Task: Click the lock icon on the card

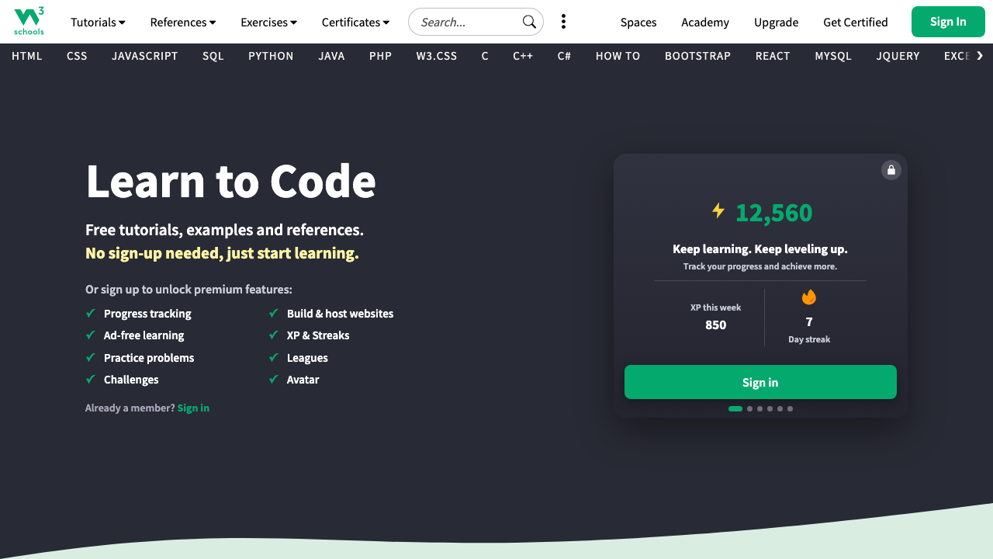Action: click(x=891, y=170)
